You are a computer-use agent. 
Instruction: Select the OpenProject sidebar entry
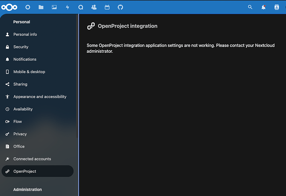(x=38, y=171)
